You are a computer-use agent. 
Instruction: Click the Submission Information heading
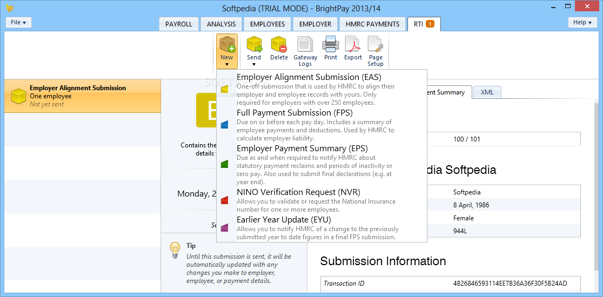tap(383, 261)
